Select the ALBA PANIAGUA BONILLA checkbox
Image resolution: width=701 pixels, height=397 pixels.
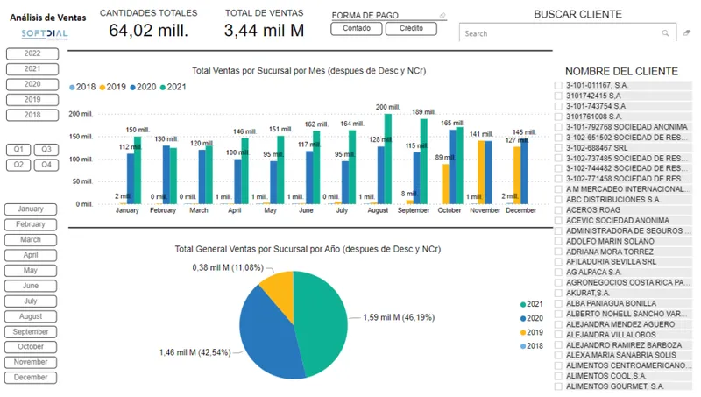558,303
